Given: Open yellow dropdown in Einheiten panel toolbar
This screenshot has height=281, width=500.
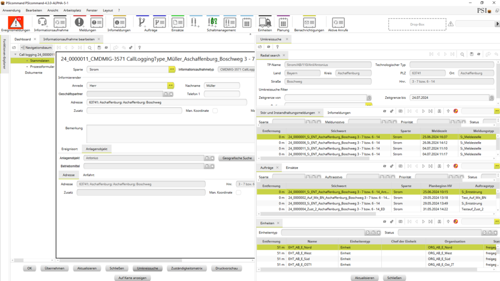Looking at the screenshot, I should click(x=497, y=222).
